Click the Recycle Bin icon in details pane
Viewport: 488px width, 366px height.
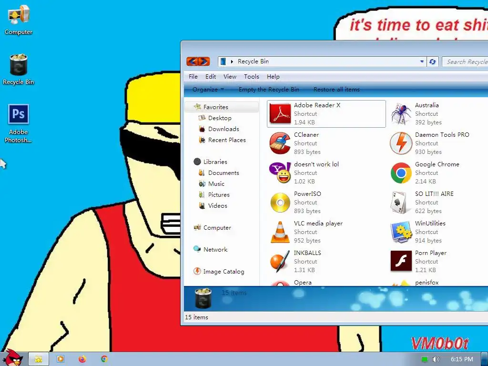[203, 298]
